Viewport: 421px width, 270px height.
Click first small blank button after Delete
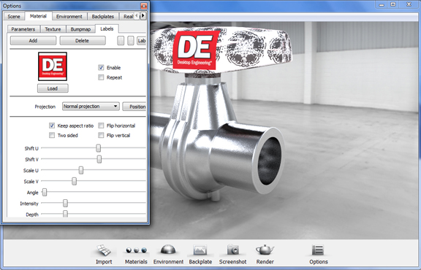(x=121, y=40)
